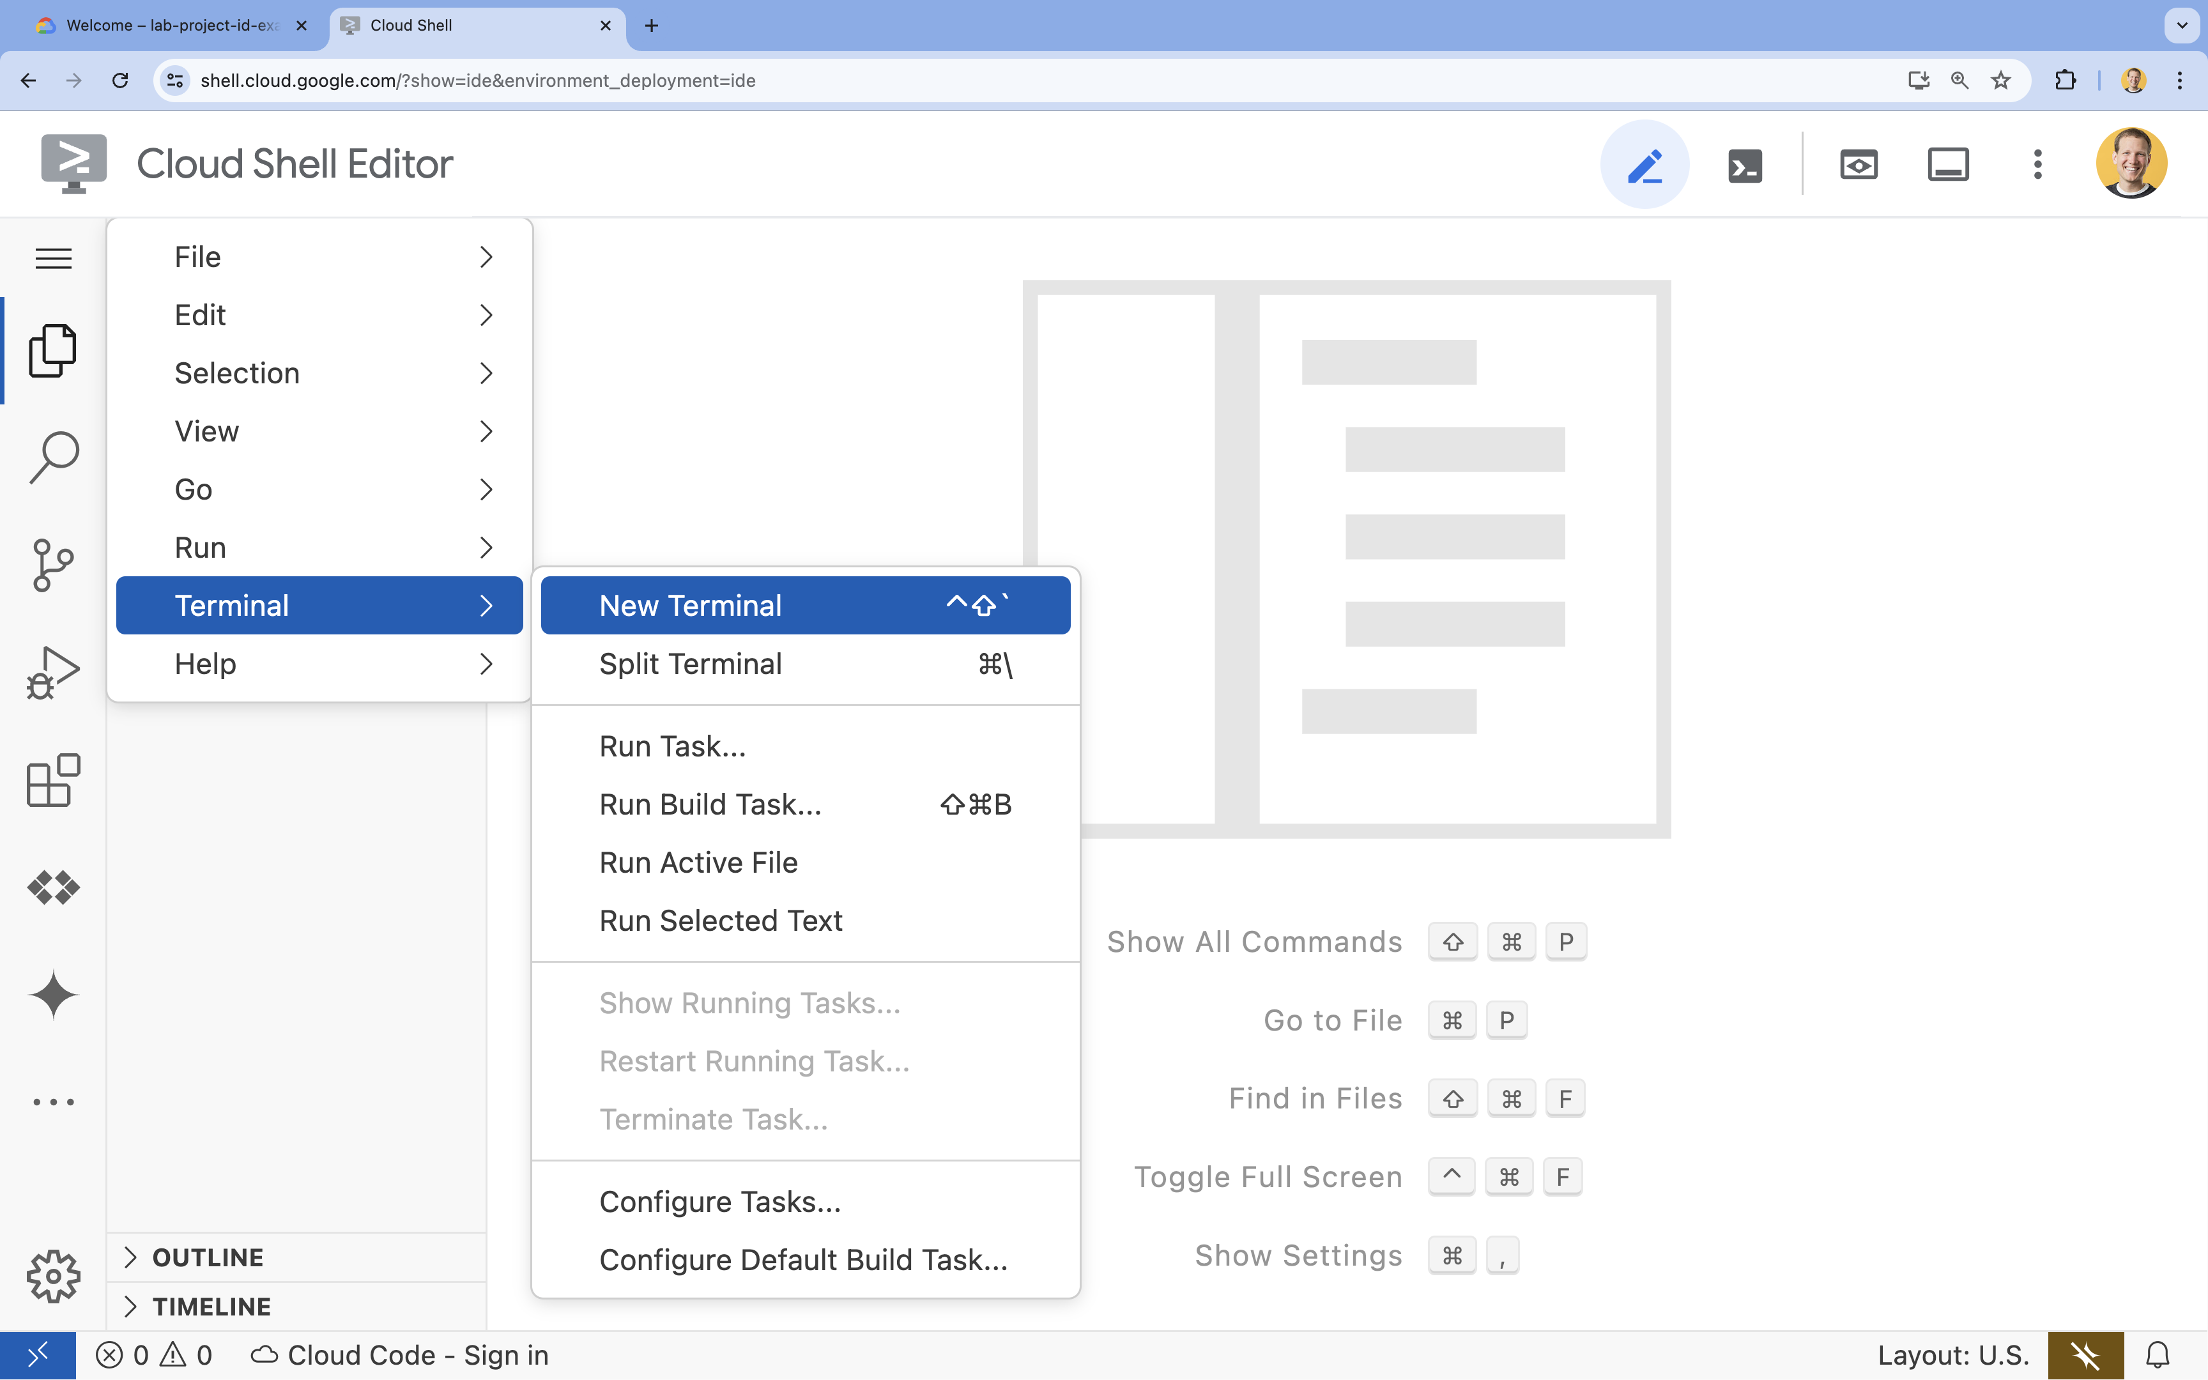The width and height of the screenshot is (2208, 1380).
Task: Click Configure Tasks menu option
Action: click(x=719, y=1200)
